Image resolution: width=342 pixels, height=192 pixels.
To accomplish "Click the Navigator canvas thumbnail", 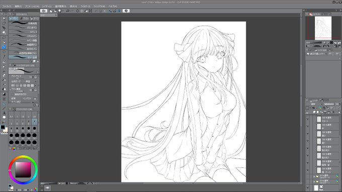I will click(x=323, y=28).
